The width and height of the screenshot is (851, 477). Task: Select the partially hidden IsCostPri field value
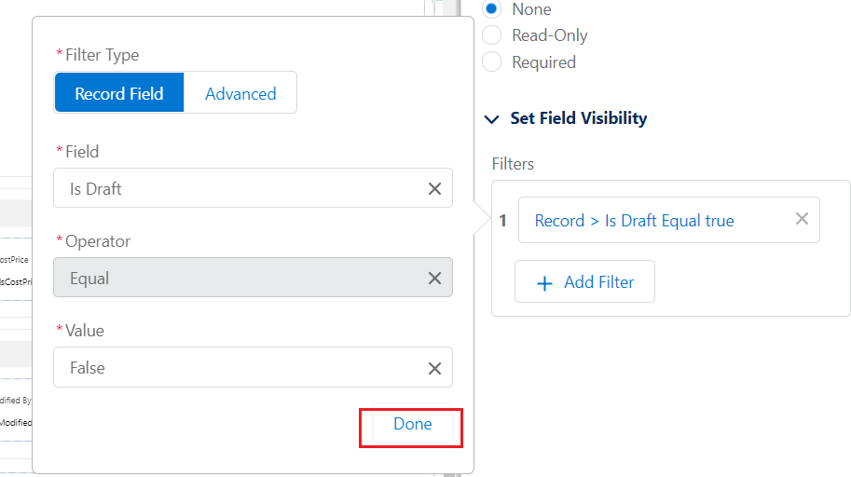point(16,282)
